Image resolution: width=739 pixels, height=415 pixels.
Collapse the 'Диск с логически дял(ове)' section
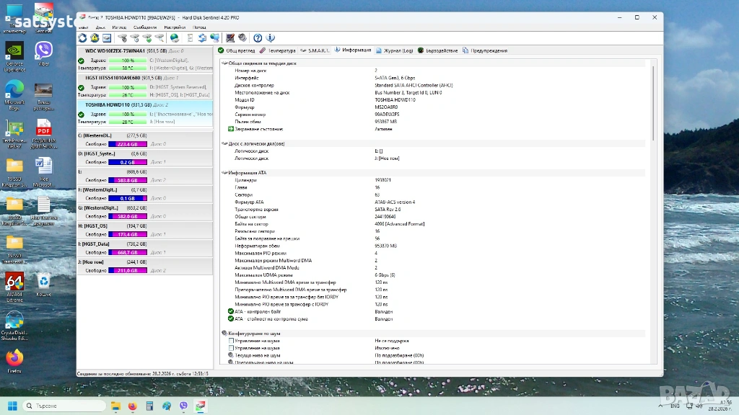pos(224,143)
